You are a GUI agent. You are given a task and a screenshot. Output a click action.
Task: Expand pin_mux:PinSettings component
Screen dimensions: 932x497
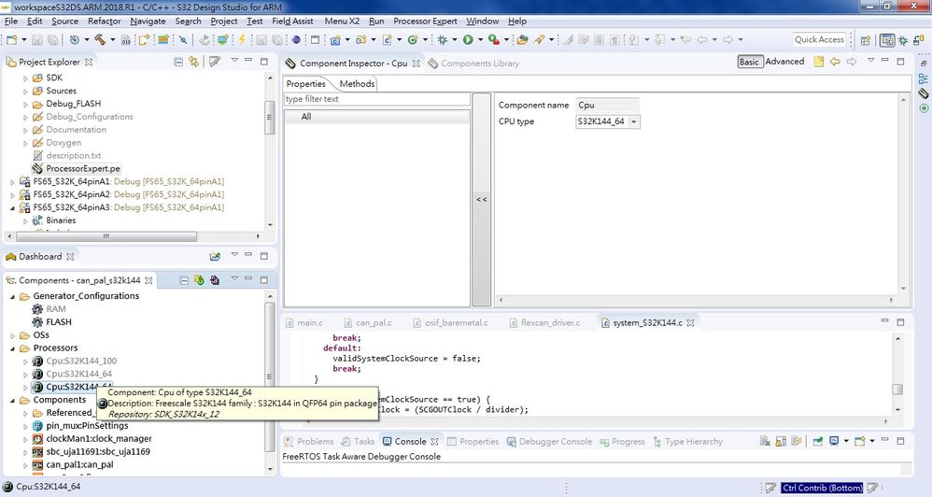[25, 426]
